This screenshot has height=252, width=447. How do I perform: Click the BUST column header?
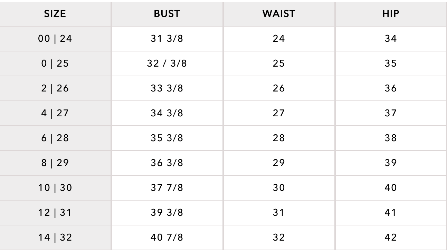point(167,14)
